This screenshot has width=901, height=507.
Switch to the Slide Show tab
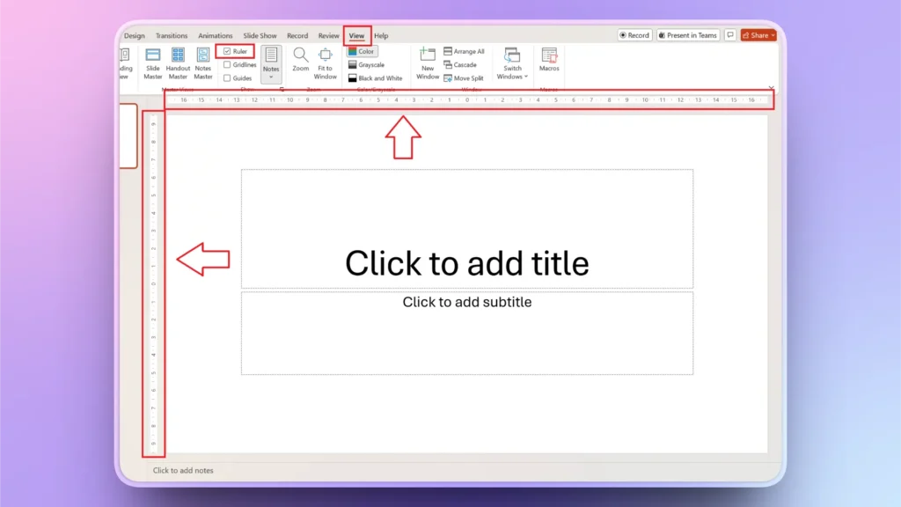(260, 35)
